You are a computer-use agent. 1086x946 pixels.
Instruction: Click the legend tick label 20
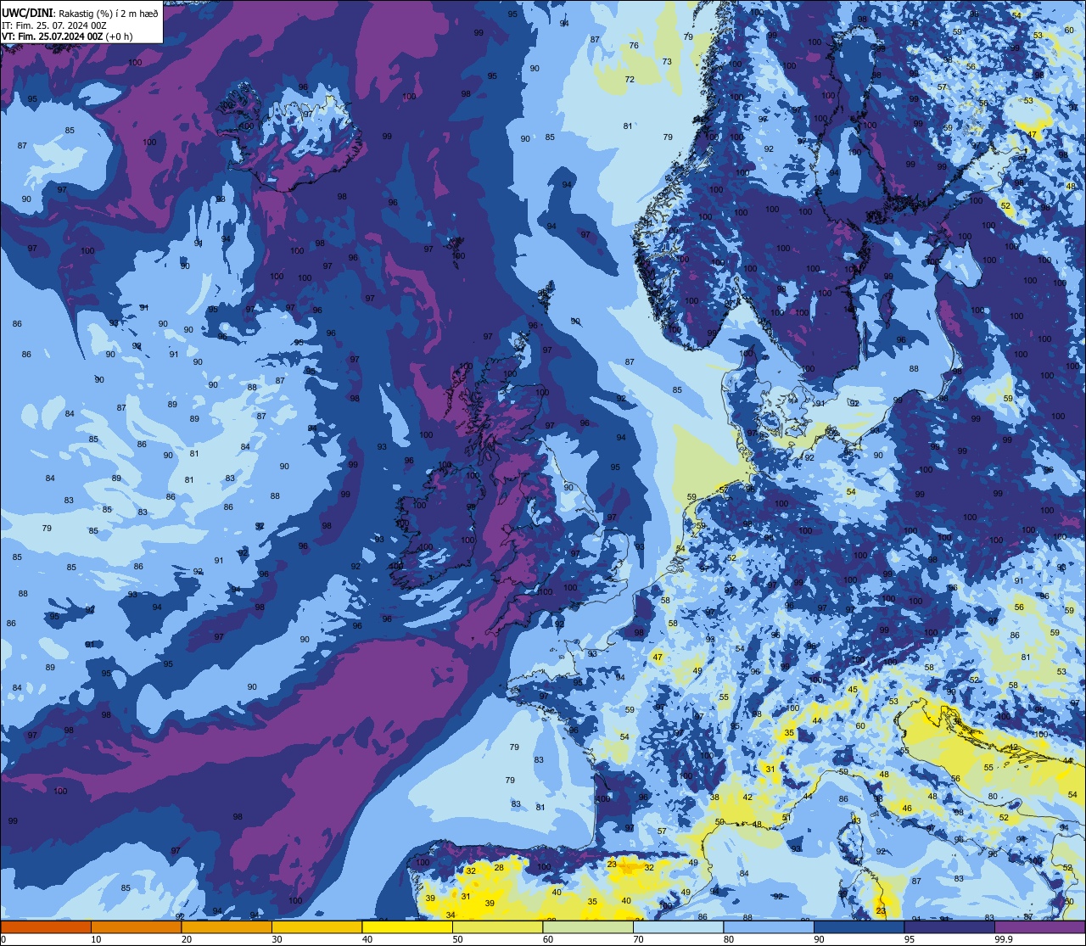click(x=187, y=939)
